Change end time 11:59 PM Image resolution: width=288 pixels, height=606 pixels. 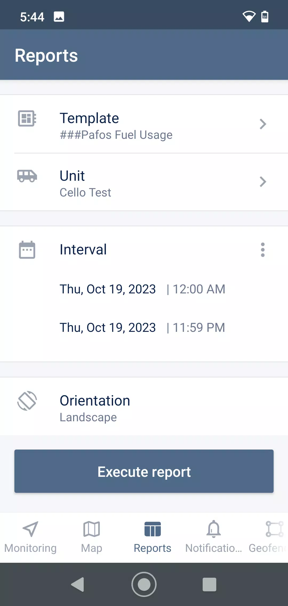(x=199, y=328)
